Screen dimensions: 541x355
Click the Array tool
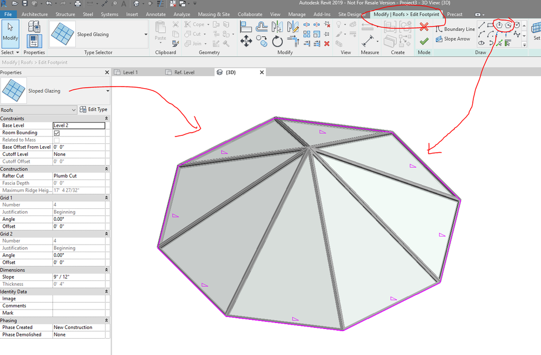point(307,34)
